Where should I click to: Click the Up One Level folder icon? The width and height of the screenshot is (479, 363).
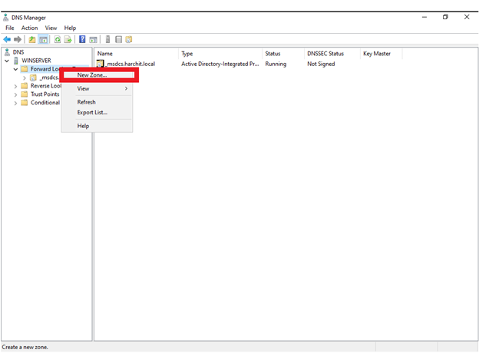(x=32, y=39)
